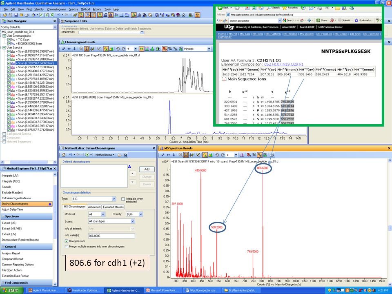Close the Data Navigator panel
This screenshot has width=392, height=294.
point(55,21)
